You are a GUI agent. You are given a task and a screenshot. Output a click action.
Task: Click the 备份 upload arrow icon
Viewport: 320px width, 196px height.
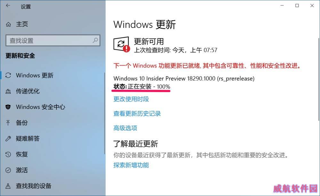[x=8, y=123]
